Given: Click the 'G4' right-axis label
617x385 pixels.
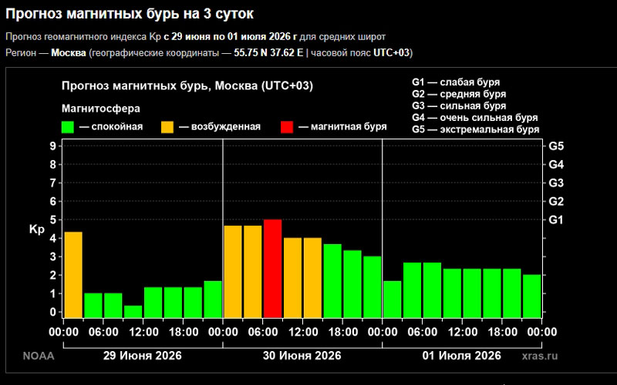Looking at the screenshot, I should [x=556, y=165].
